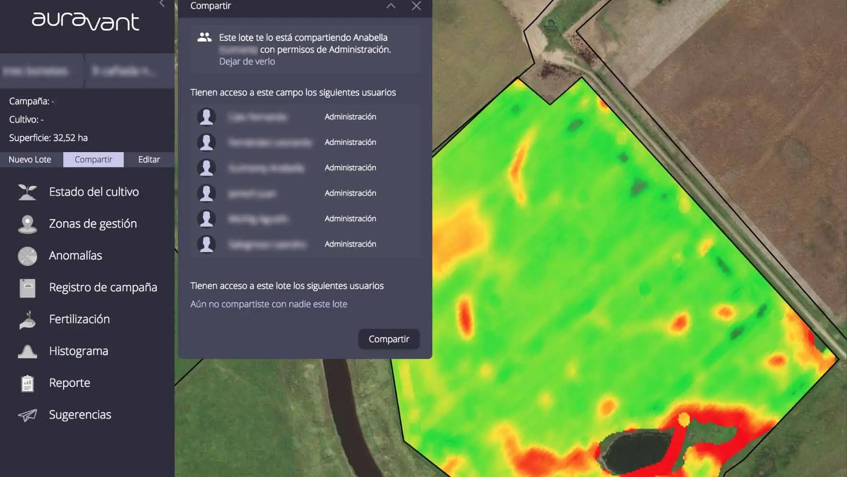Collapse the Compartir panel with the chevron
The width and height of the screenshot is (847, 477).
tap(391, 6)
